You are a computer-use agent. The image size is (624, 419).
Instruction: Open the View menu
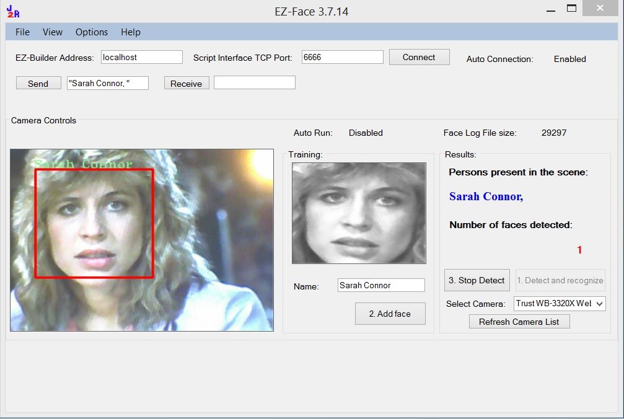pos(52,32)
